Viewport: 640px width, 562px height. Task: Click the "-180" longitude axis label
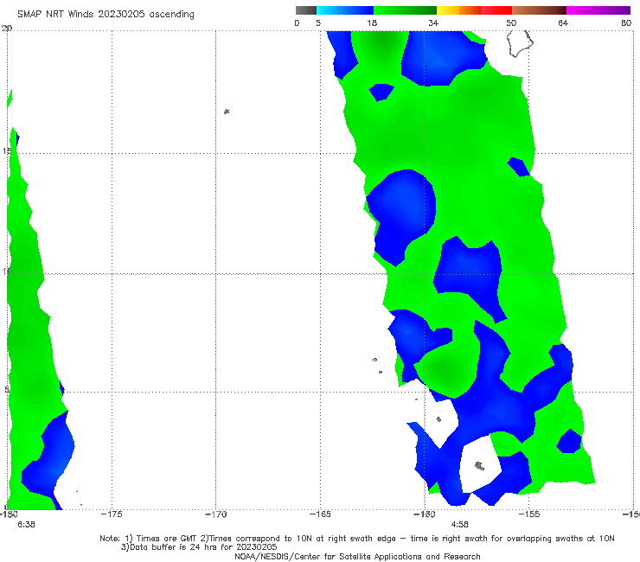click(x=9, y=514)
